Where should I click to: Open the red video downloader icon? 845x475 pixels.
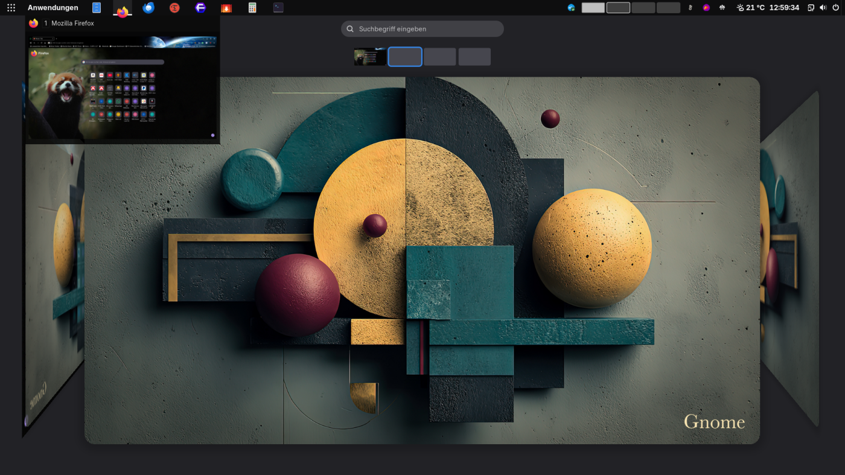(226, 8)
